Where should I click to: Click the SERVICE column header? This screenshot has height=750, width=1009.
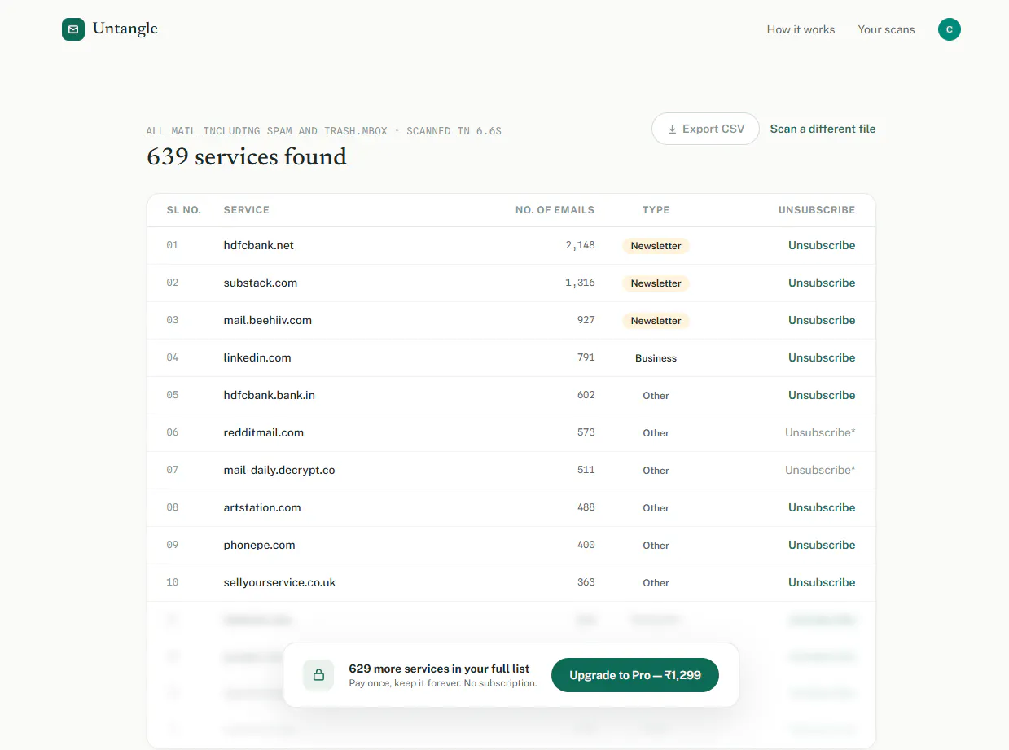coord(246,210)
